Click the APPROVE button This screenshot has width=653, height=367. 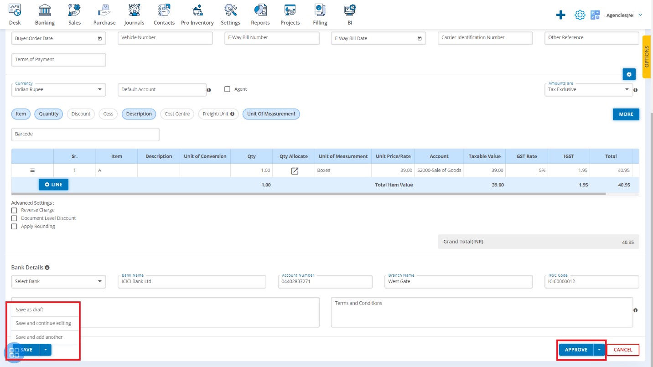tap(576, 350)
